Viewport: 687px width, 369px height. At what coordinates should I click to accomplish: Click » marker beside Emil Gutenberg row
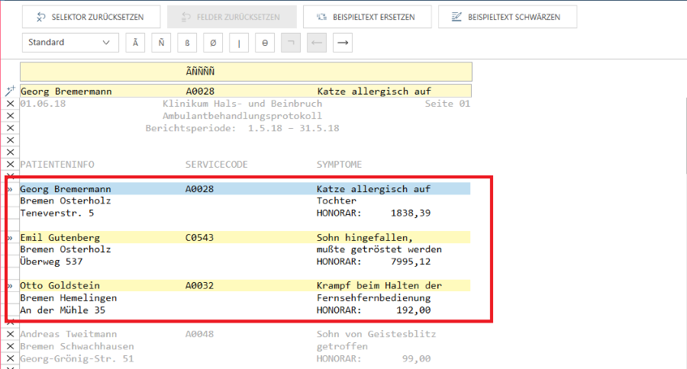tap(10, 238)
